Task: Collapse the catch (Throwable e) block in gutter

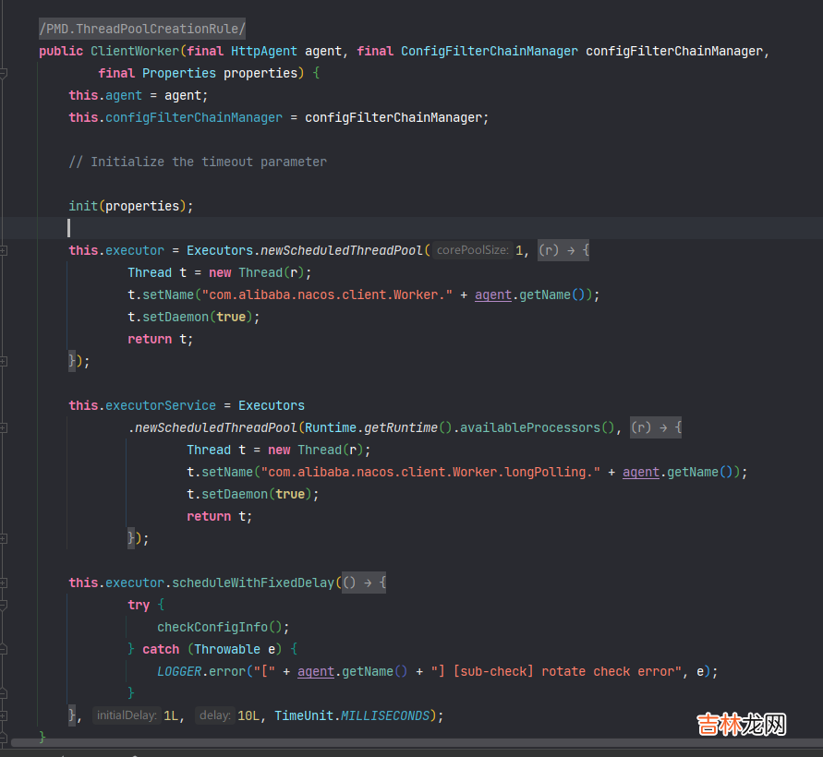Action: (4, 649)
